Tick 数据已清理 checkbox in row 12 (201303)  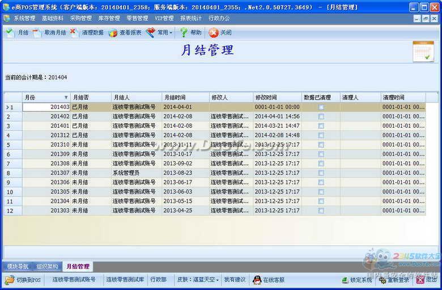click(x=321, y=211)
